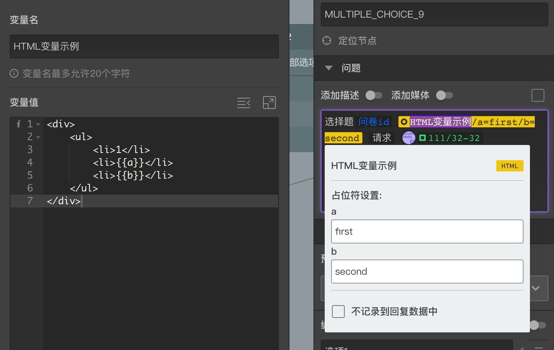Click the crosshair icon beside 定位节点
The width and height of the screenshot is (554, 350).
327,40
